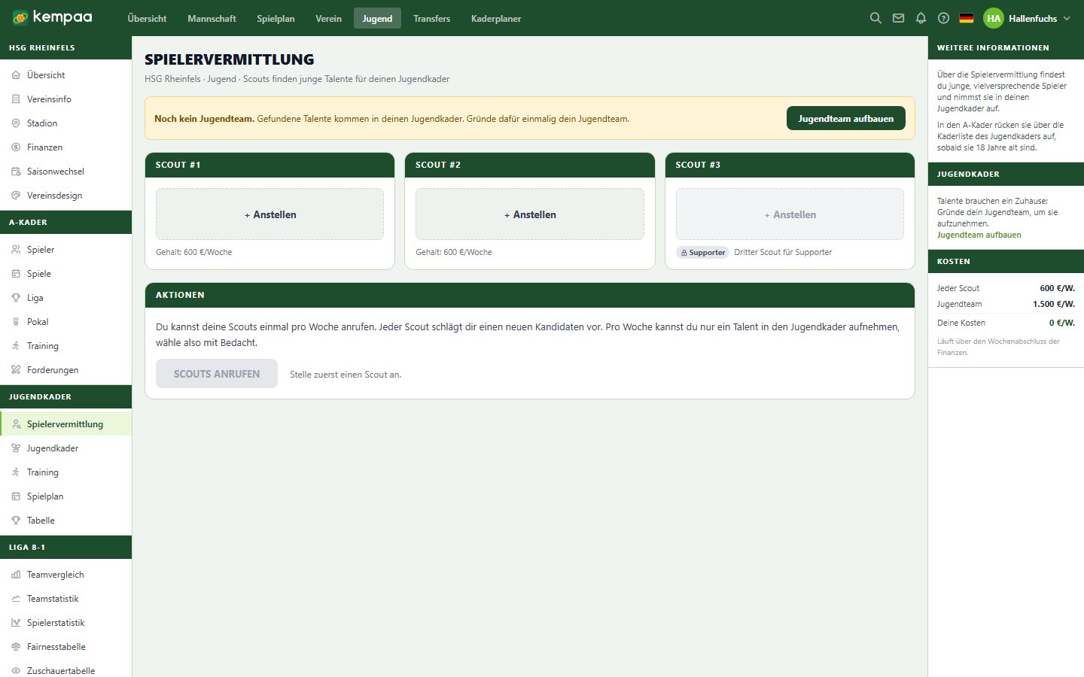Click the Finanzen coin icon
1084x677 pixels.
click(16, 147)
